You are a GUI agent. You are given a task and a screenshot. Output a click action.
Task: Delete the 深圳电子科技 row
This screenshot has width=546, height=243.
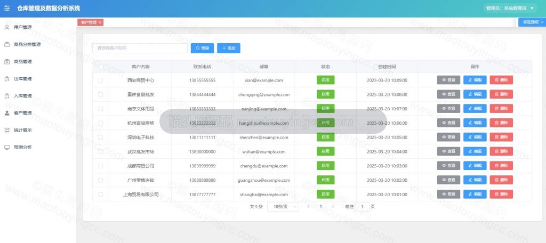tap(501, 137)
